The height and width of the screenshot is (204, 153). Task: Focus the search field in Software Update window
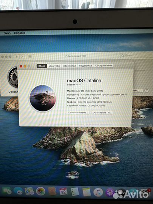(x=136, y=56)
